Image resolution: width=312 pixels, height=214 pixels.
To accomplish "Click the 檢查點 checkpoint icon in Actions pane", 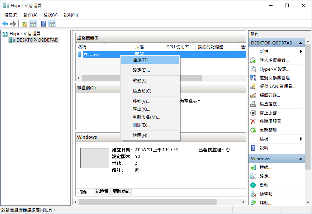I will [253, 194].
